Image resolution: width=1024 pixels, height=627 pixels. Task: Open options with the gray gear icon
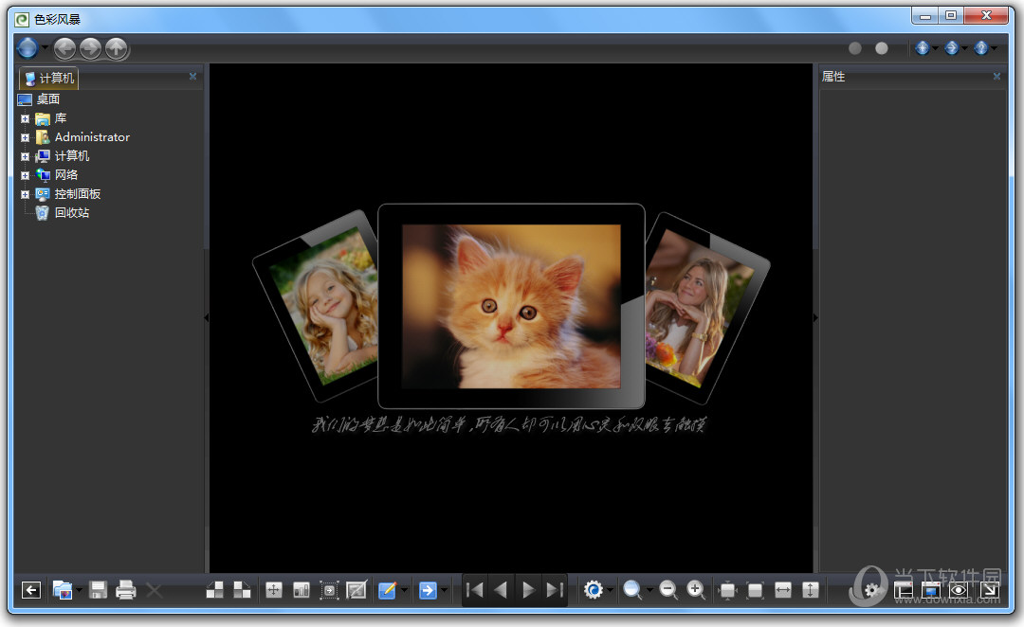point(871,590)
